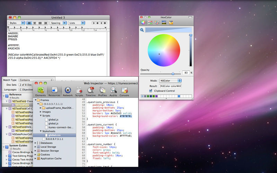Select NSTextField Class reference result
The width and height of the screenshot is (277, 173).
click(x=21, y=101)
